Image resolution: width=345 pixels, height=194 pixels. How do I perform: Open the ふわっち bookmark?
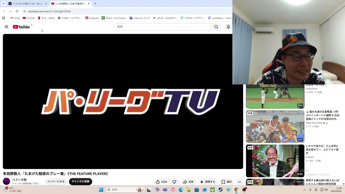point(165,18)
